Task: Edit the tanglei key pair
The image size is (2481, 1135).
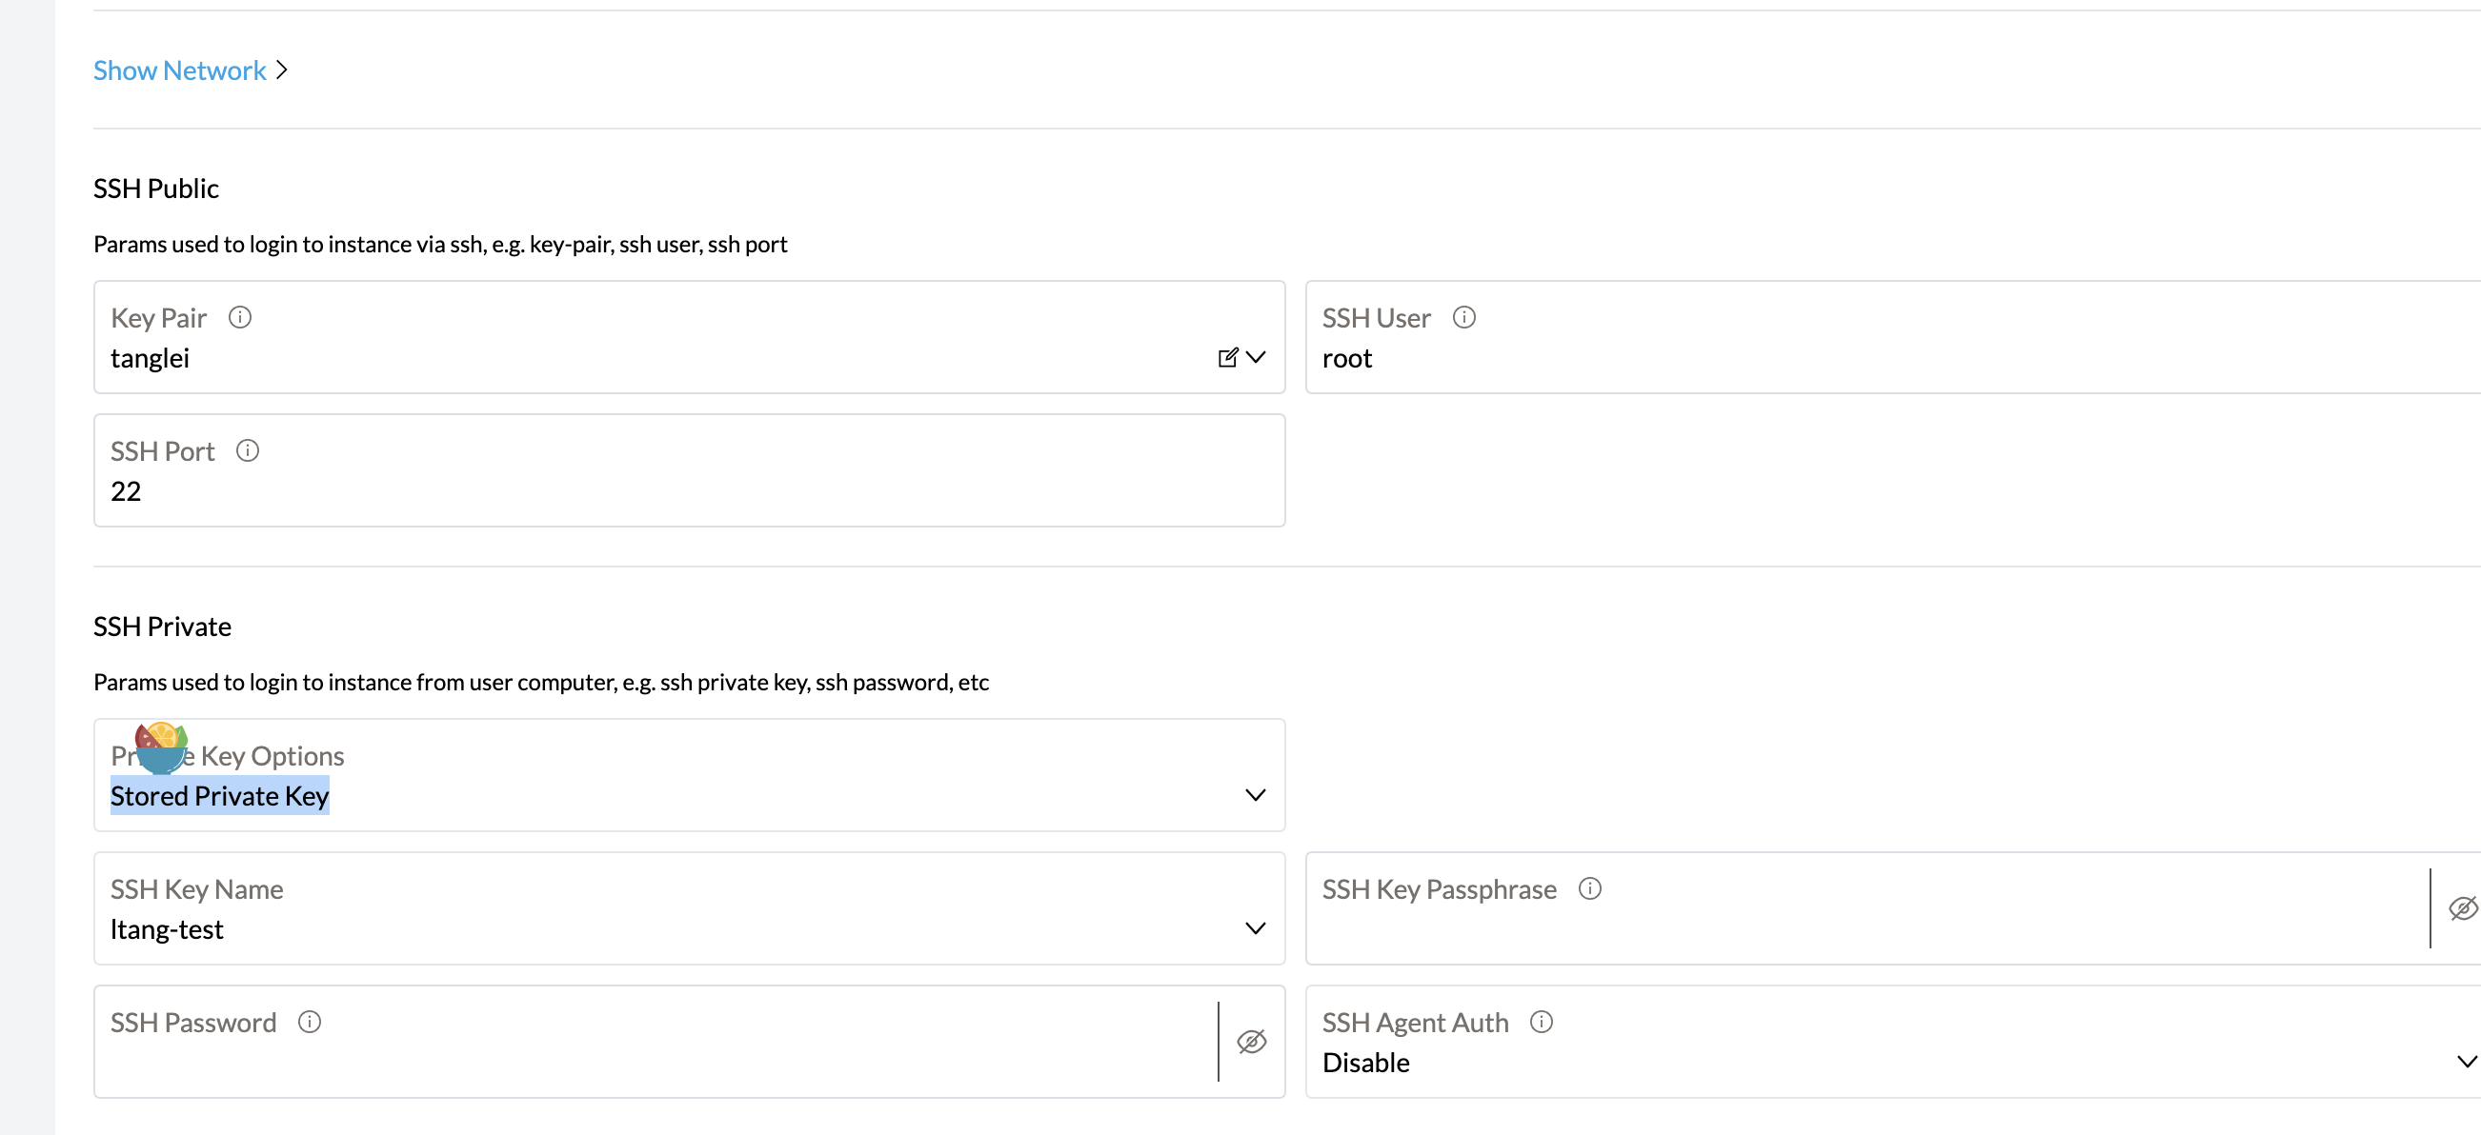Action: coord(1227,357)
